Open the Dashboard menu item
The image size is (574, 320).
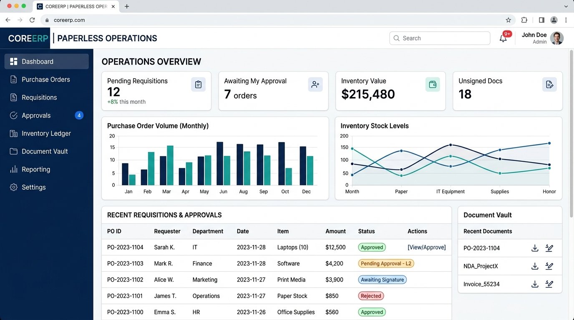tap(47, 62)
